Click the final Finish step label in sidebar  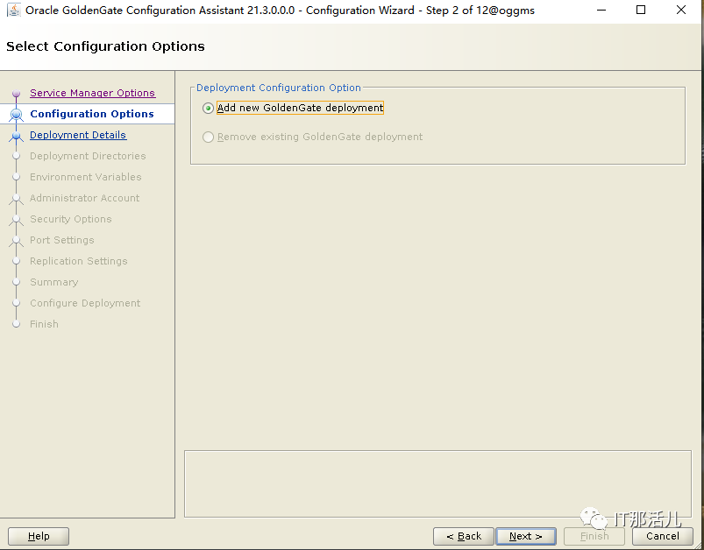(44, 324)
